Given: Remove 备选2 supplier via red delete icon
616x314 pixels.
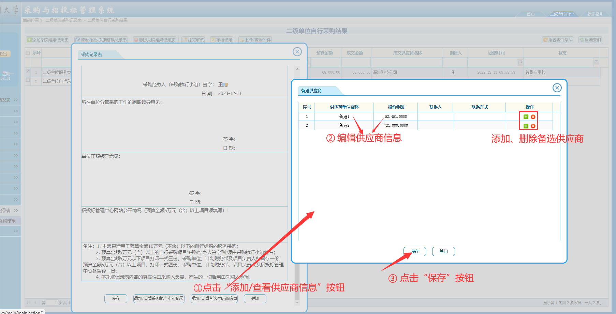Looking at the screenshot, I should pos(533,126).
